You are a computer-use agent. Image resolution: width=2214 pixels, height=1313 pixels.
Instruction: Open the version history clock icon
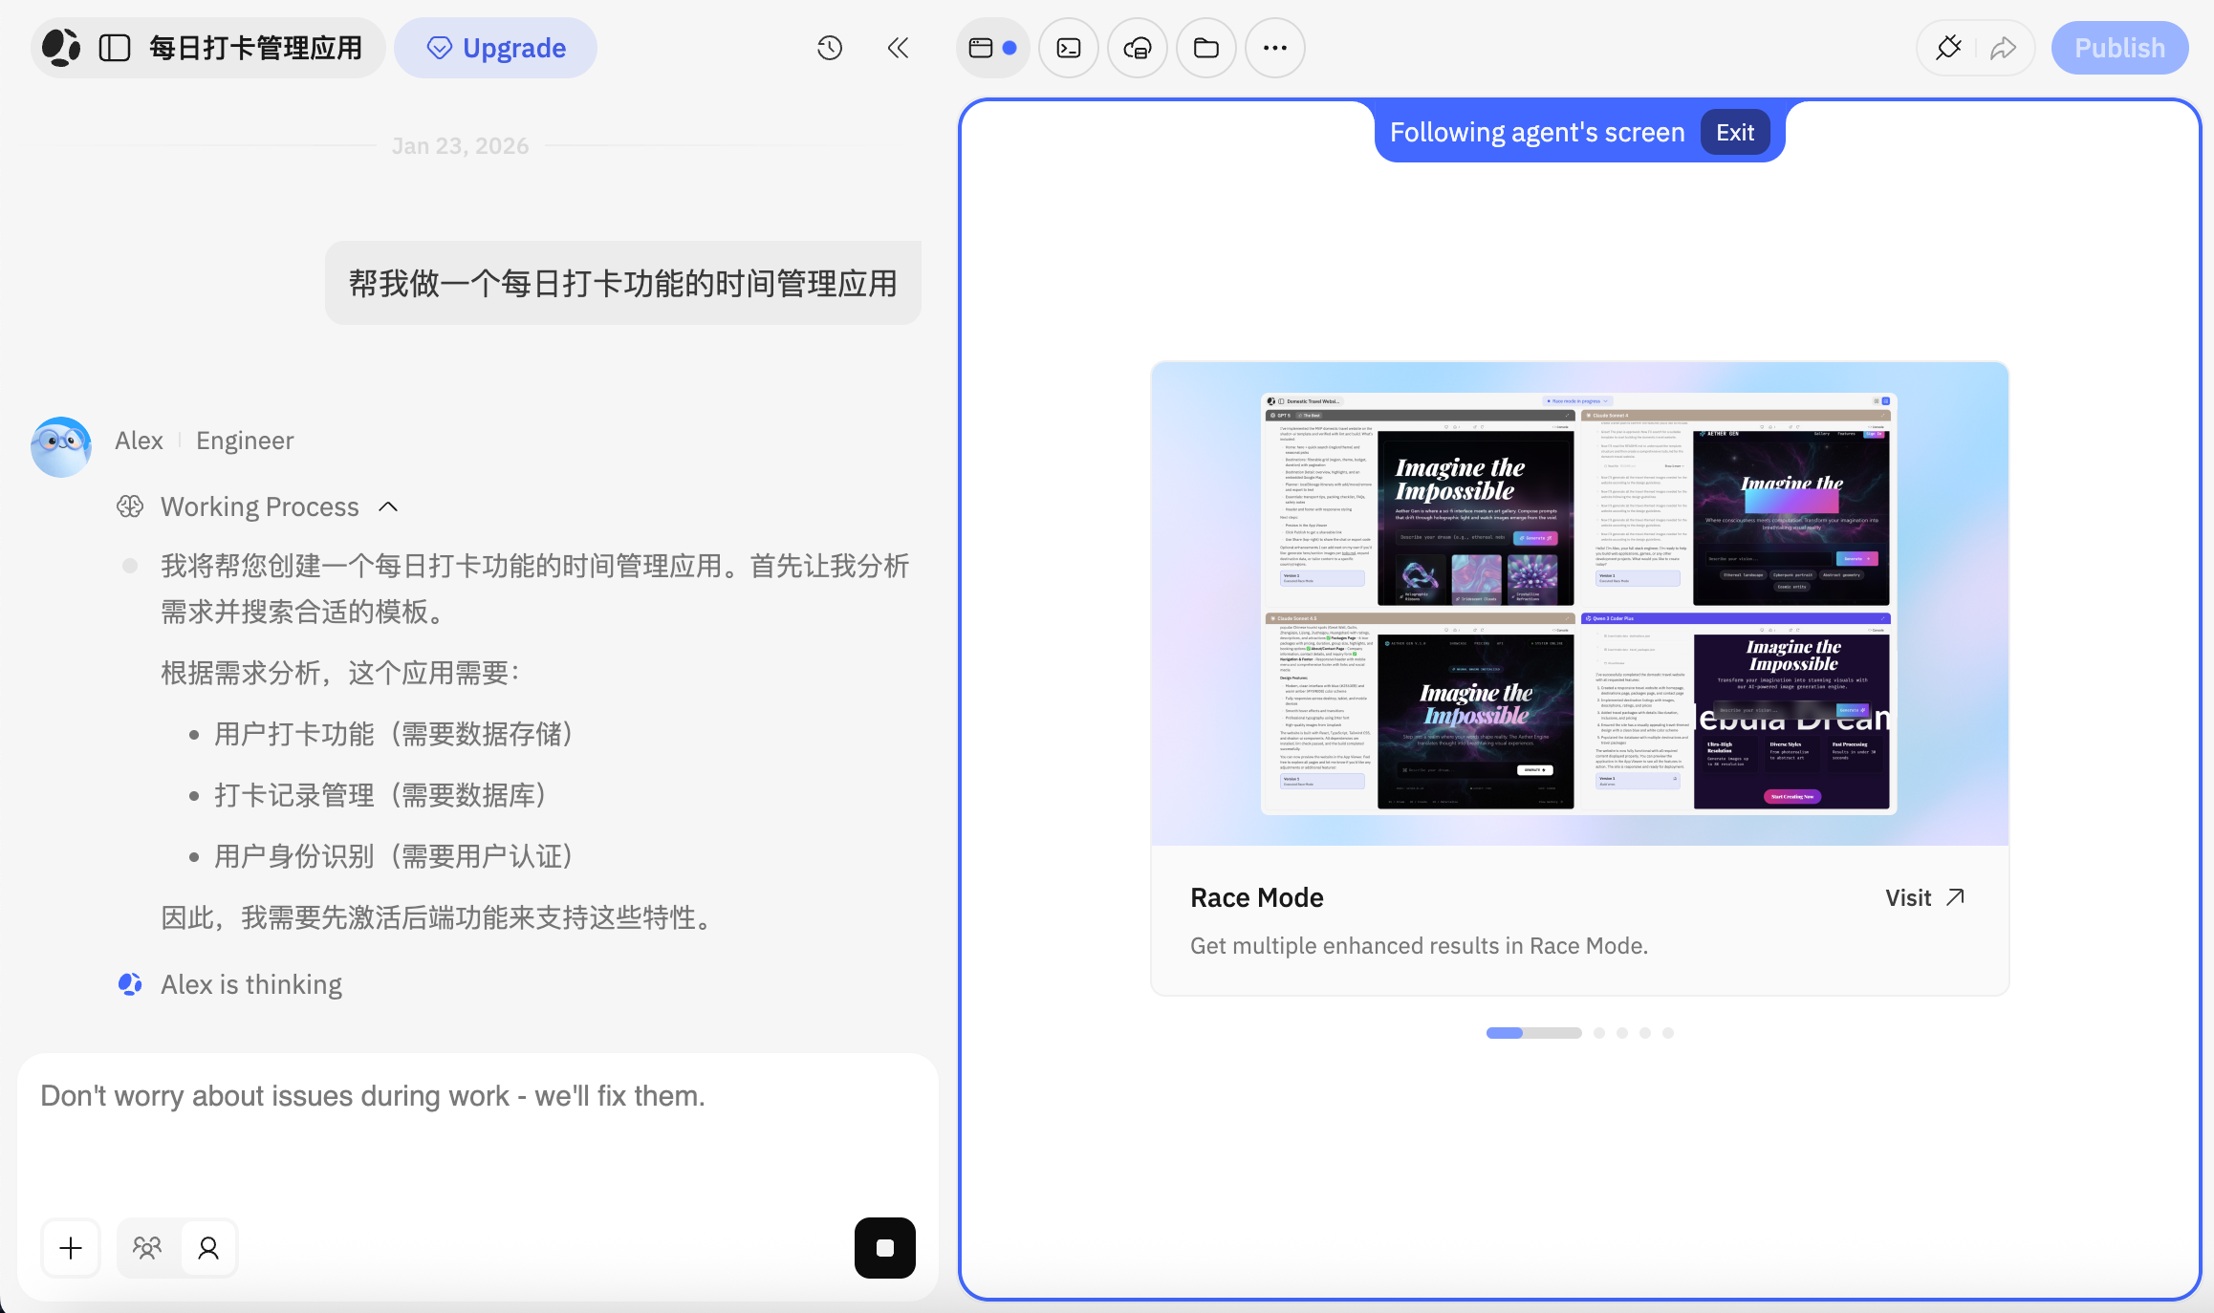pos(829,48)
